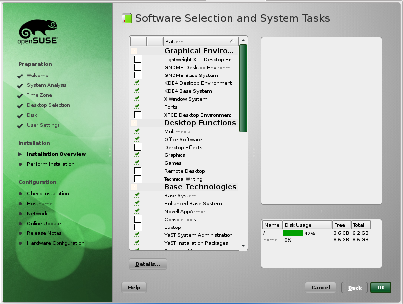This screenshot has width=403, height=304.
Task: Select the System Analysis step
Action: tap(47, 85)
